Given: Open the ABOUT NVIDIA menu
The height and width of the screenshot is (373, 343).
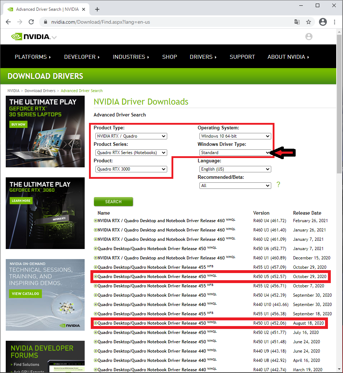Looking at the screenshot, I should pyautogui.click(x=288, y=57).
